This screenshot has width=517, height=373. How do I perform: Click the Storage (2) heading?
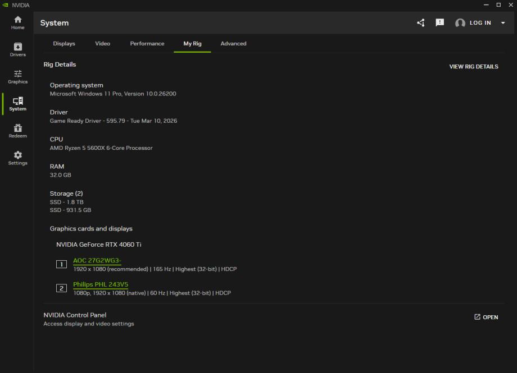click(x=66, y=194)
